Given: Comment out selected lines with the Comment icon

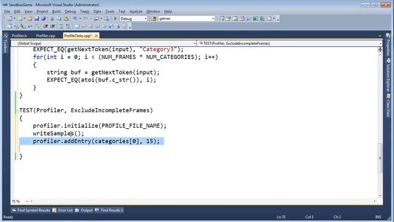Looking at the screenshot, I should click(61, 26).
